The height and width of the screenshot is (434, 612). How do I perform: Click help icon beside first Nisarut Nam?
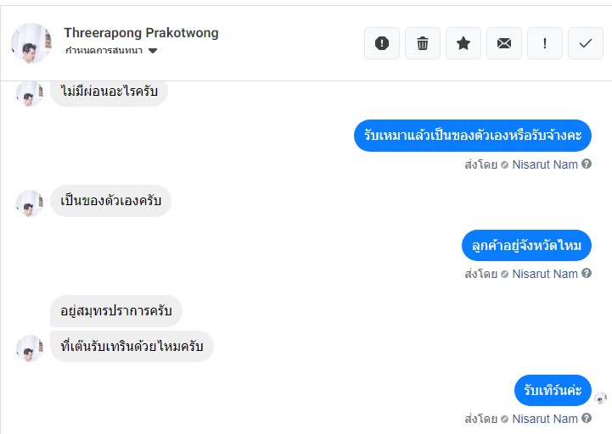(x=587, y=164)
